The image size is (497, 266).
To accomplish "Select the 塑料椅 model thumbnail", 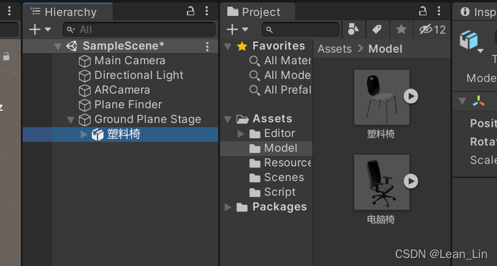I will coord(381,97).
